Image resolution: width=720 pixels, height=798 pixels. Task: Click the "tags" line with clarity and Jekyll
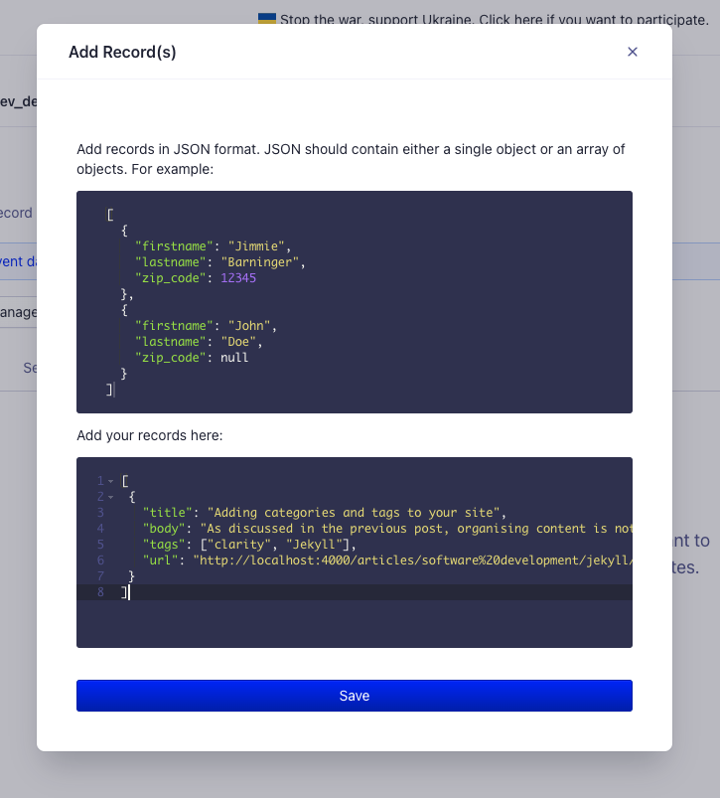point(249,545)
